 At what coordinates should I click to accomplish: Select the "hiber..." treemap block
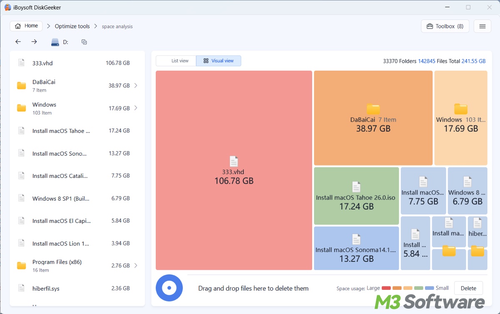point(477,232)
